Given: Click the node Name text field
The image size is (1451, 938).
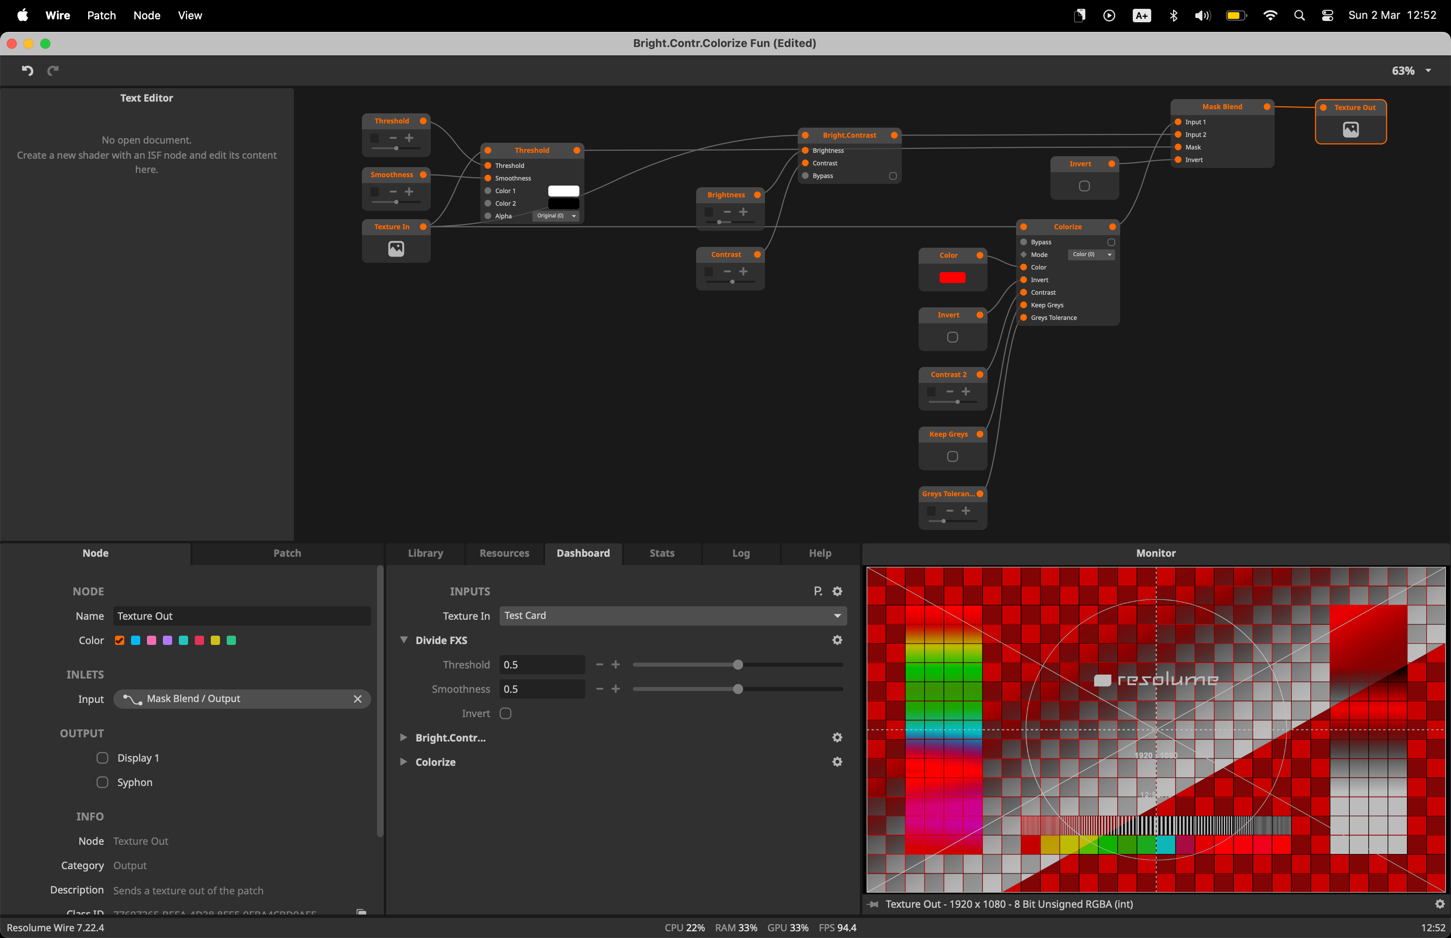Looking at the screenshot, I should click(242, 616).
